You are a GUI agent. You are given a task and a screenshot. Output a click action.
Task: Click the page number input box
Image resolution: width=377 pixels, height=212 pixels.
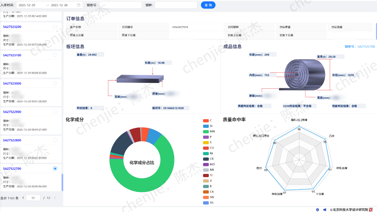click(33, 198)
